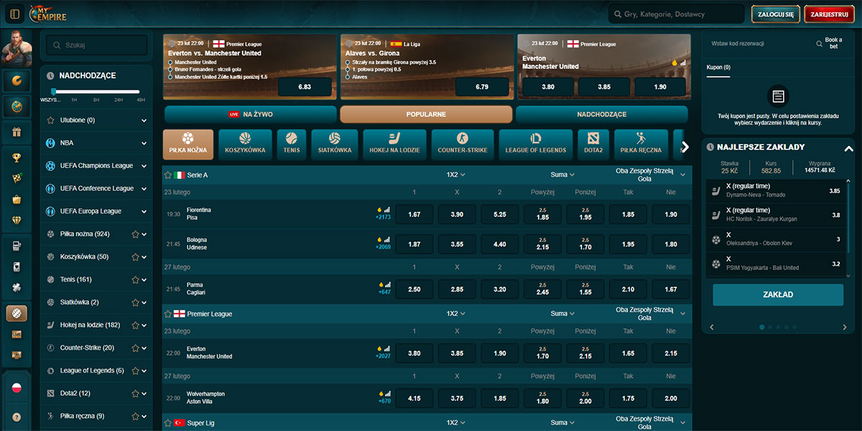This screenshot has height=431, width=862.
Task: Select the Dota2 sport icon tile
Action: point(593,144)
